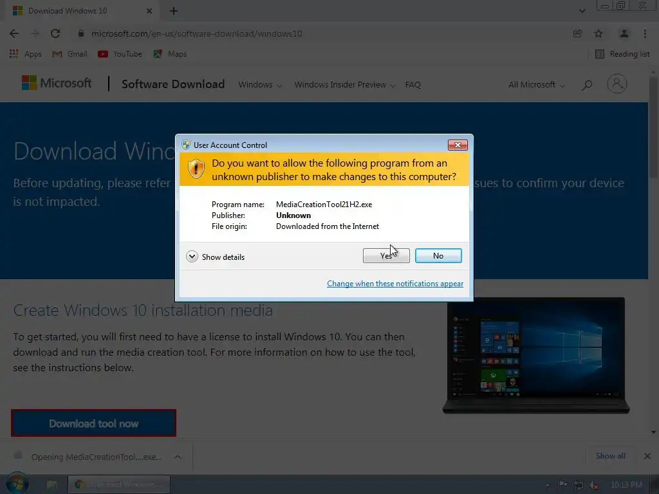
Task: Open the Gmail bookmark
Action: tap(70, 54)
